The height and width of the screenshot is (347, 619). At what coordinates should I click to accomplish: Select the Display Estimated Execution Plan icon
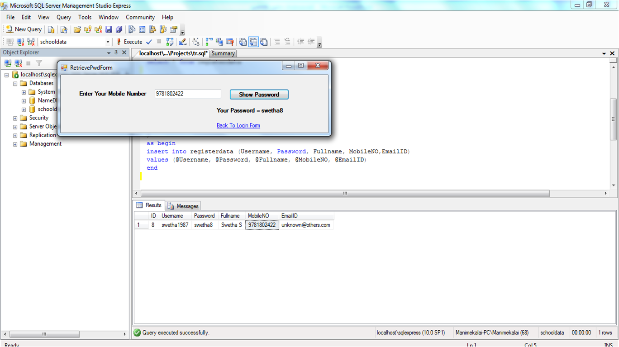pos(170,42)
